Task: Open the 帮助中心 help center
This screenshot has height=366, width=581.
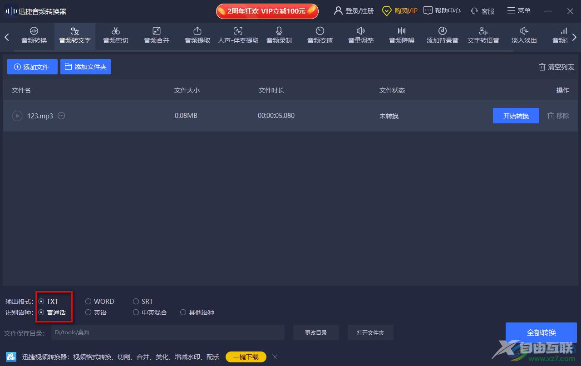Action: coord(442,11)
